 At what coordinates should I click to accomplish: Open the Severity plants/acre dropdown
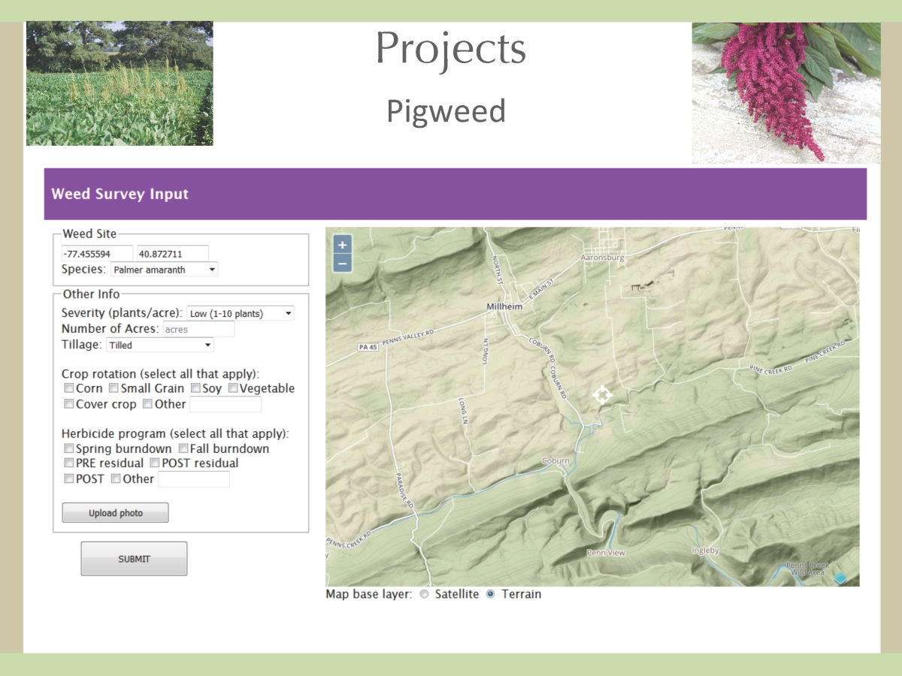[x=241, y=313]
